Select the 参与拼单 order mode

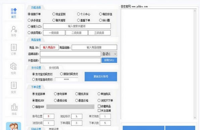pyautogui.click(x=61, y=94)
